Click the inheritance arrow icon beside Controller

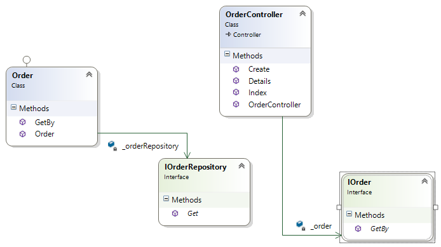pyautogui.click(x=228, y=34)
